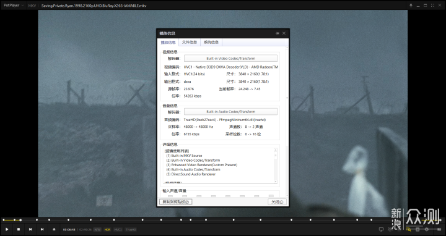Toggle PotPlayer fullscreen mode icon

[432, 6]
